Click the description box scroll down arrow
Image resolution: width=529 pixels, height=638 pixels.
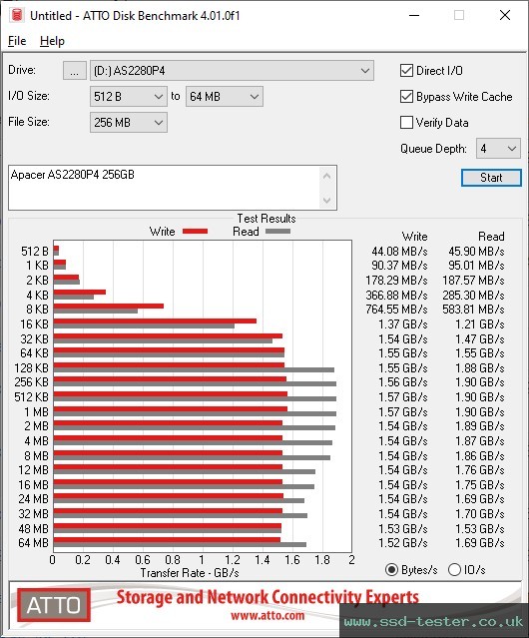(327, 201)
